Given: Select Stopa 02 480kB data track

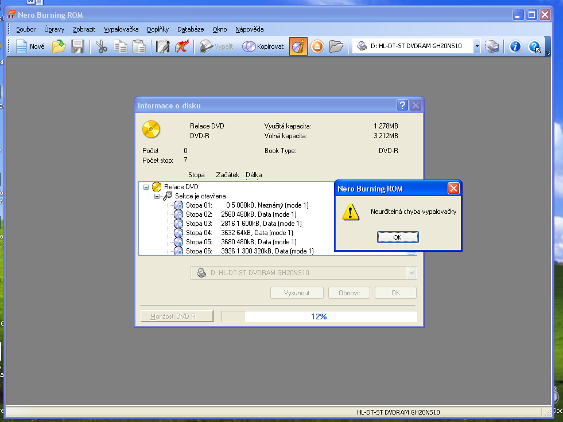Looking at the screenshot, I should (241, 214).
